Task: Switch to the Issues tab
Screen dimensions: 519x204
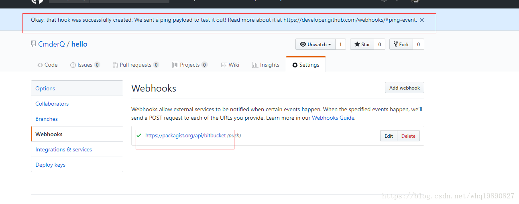Action: (x=85, y=65)
